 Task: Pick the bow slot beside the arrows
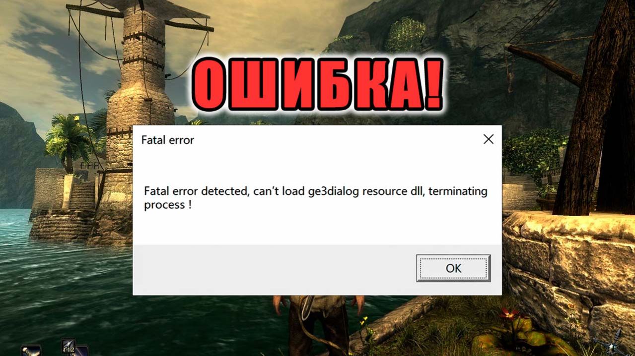click(81, 351)
